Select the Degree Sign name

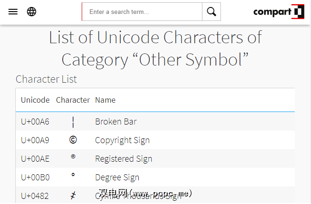[117, 178]
